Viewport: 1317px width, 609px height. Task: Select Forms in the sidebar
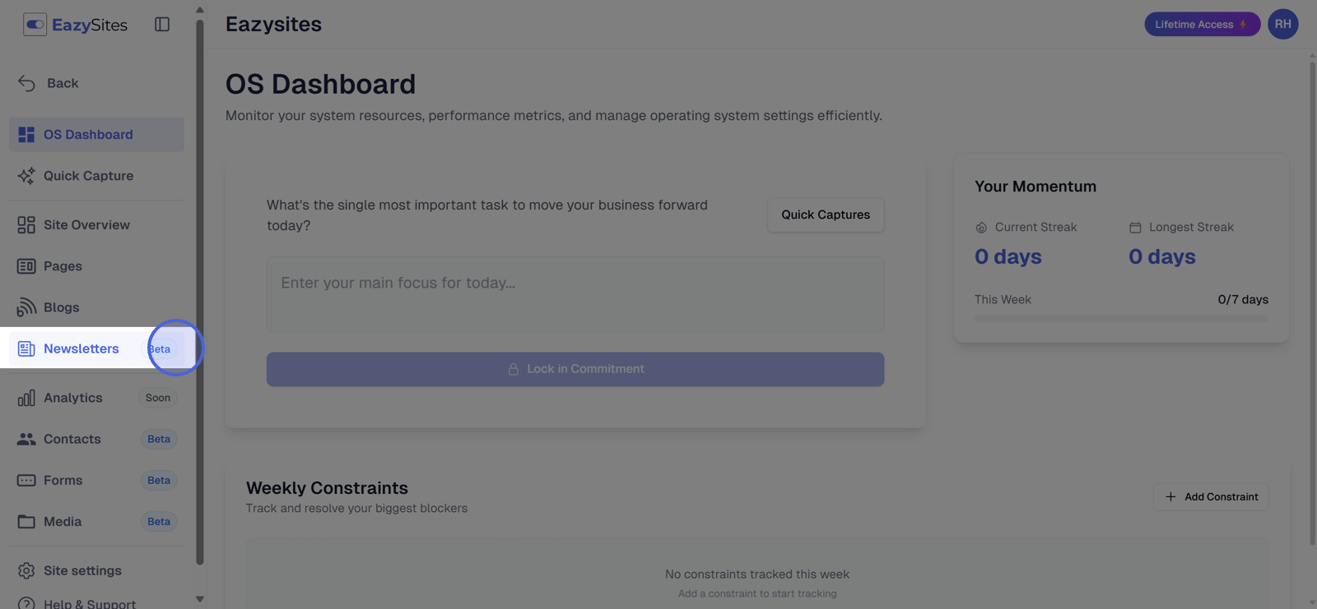coord(63,480)
